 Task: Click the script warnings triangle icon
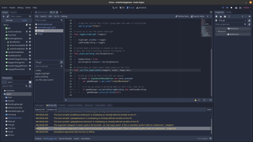195,100
